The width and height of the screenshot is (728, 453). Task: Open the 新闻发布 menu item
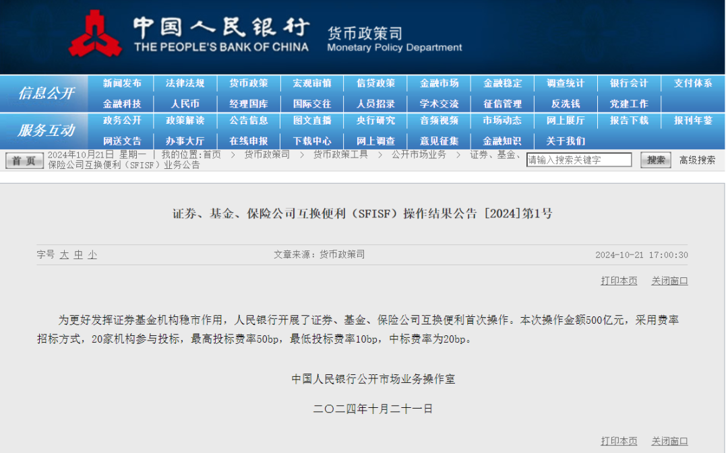(x=122, y=83)
